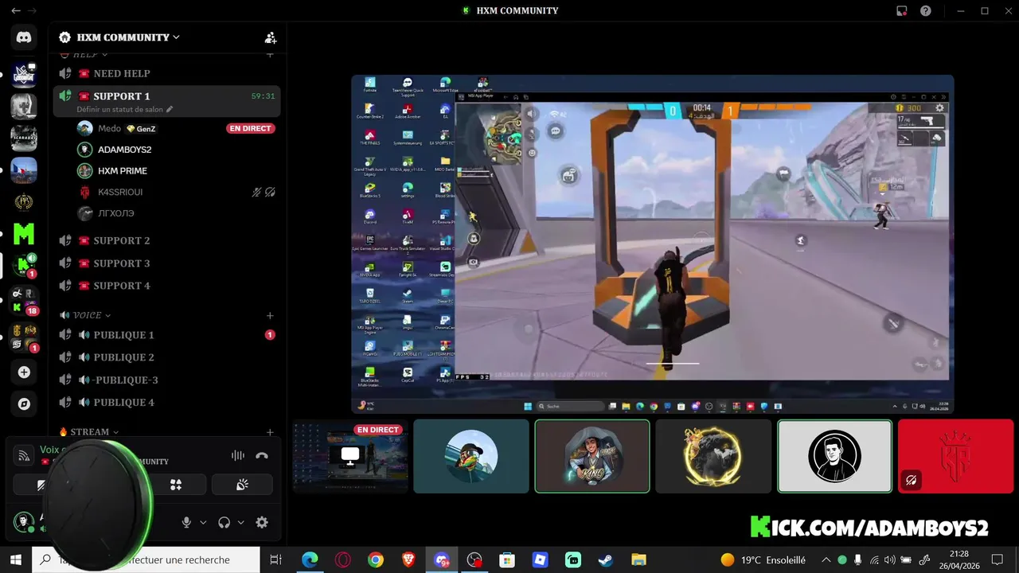1019x573 pixels.
Task: Join PUBLIQUE 4 voice channel
Action: coord(166,403)
